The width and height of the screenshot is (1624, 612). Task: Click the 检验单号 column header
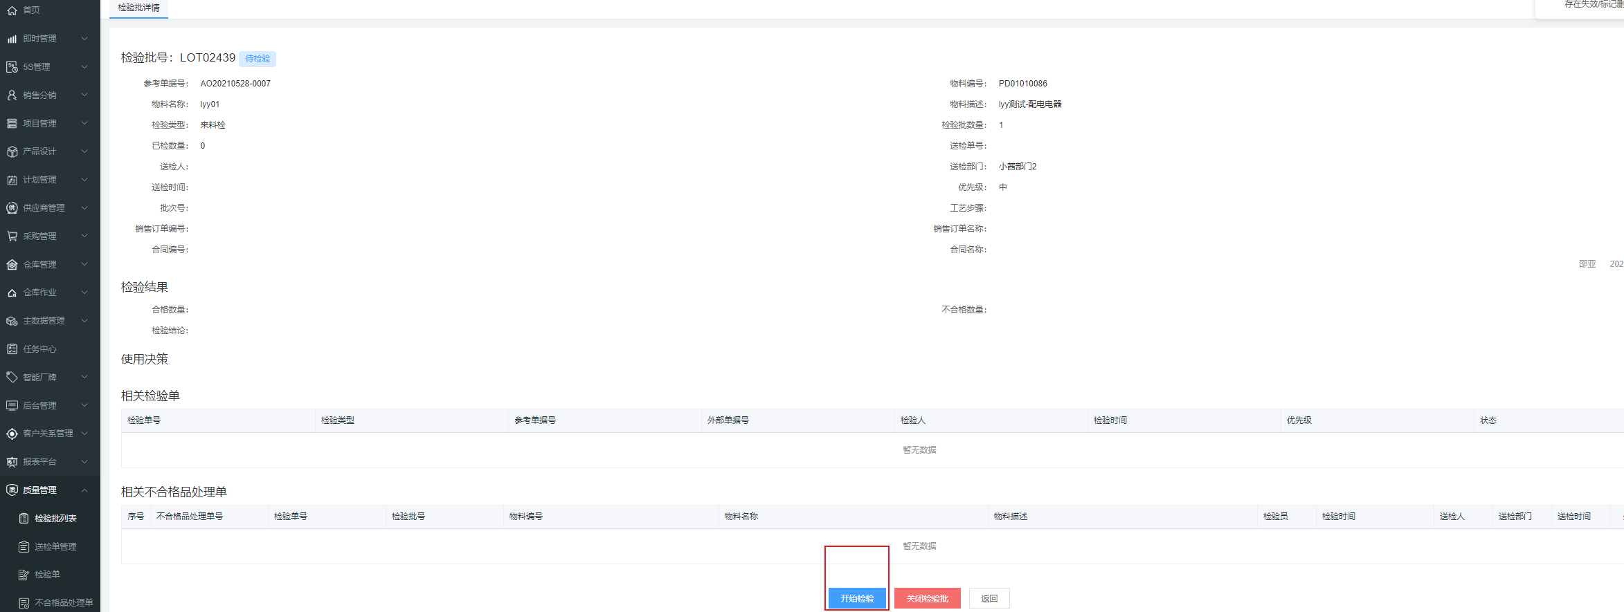tap(144, 420)
